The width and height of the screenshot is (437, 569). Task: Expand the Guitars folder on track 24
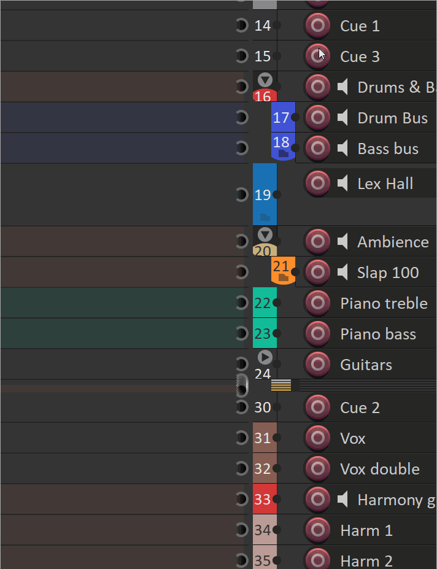(265, 357)
